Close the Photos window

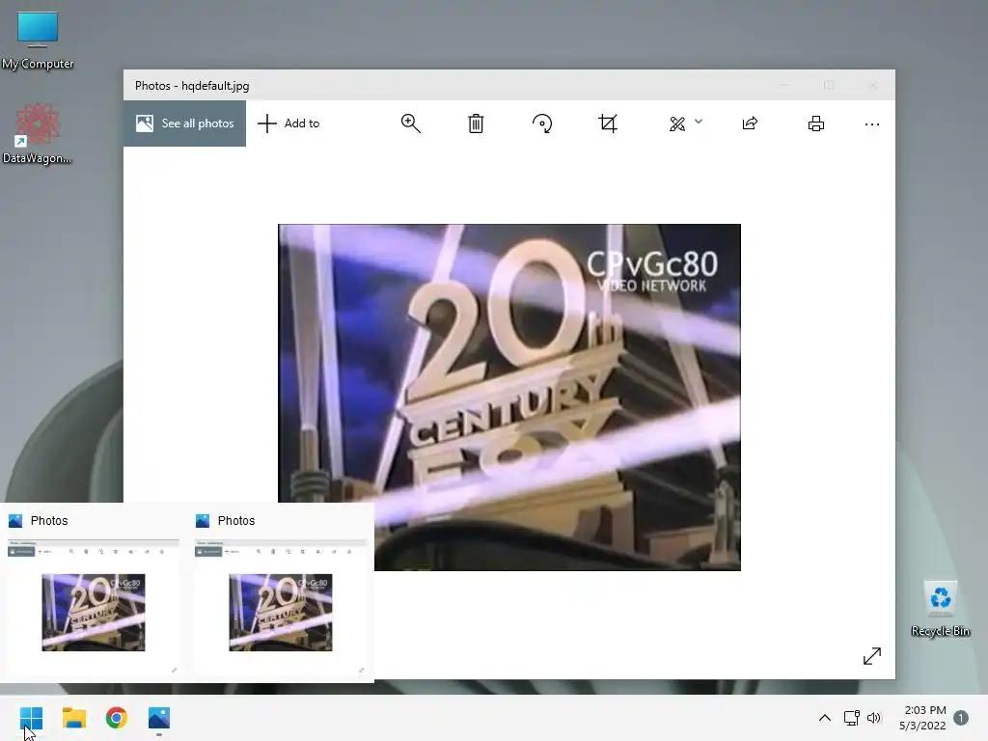click(x=873, y=85)
